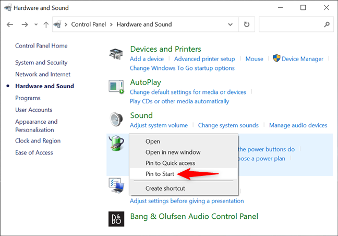Open the Sound heading link

(x=141, y=115)
